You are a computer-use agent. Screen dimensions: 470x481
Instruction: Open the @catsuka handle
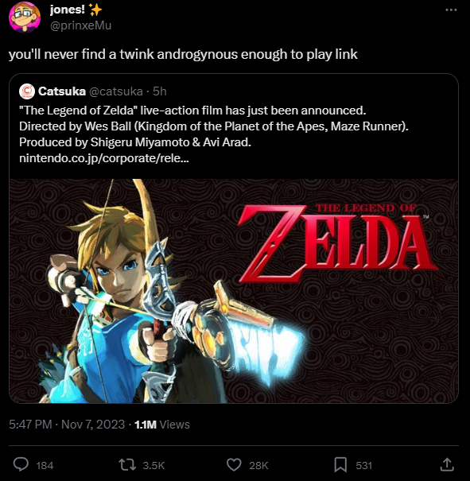(x=116, y=91)
